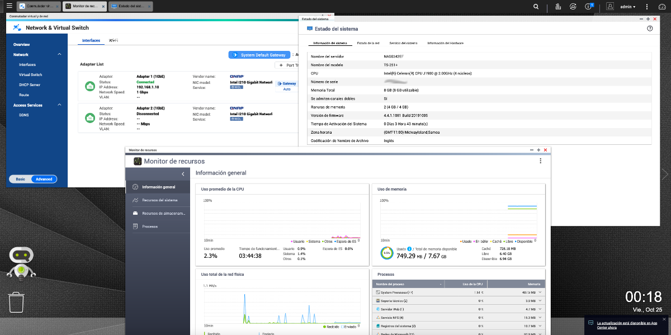Switch to Información del Hardware tab
Screen dimensions: 671x335
[x=445, y=43]
